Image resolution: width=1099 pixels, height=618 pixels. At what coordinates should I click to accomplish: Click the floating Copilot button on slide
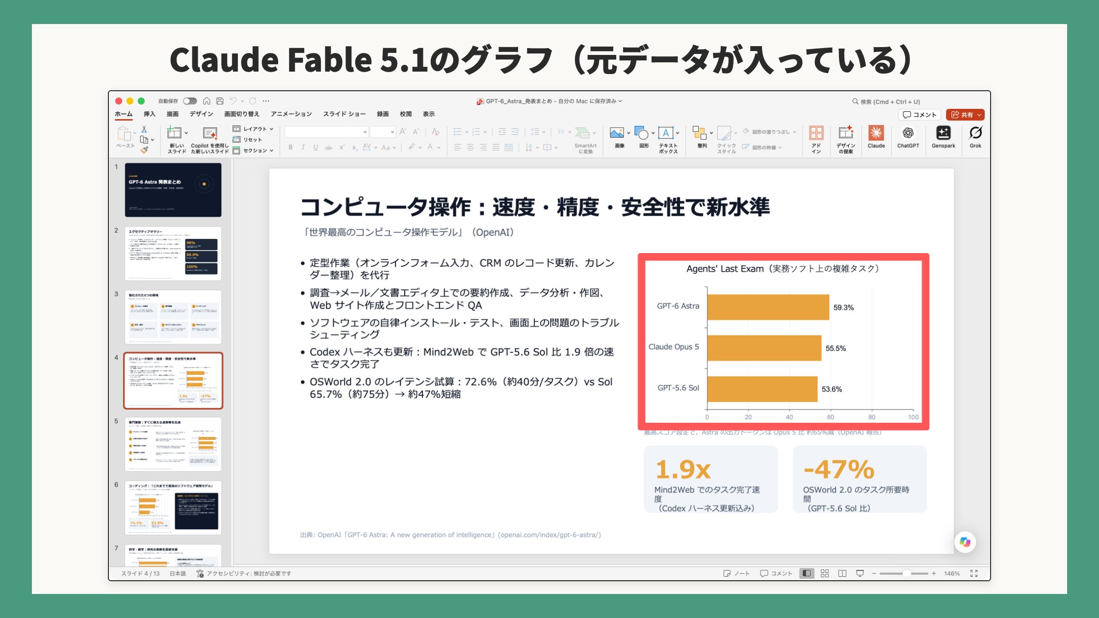(x=965, y=542)
